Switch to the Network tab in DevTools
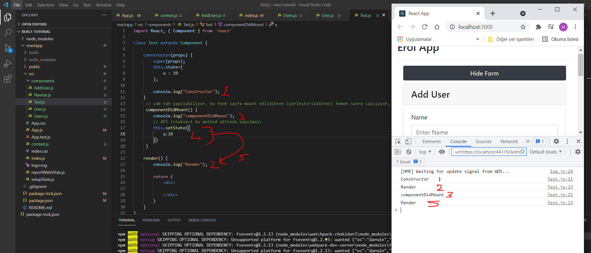The image size is (591, 253). click(509, 142)
